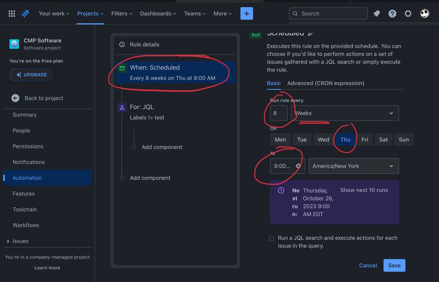The image size is (439, 282).
Task: Click the UPGRADE button
Action: [31, 75]
